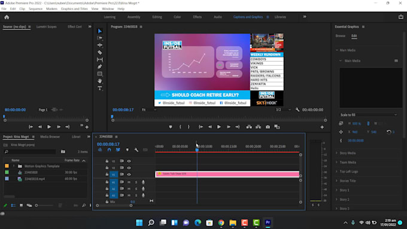Open Graphics and Titles menu
Viewport: 407px width, 229px height.
(74, 9)
